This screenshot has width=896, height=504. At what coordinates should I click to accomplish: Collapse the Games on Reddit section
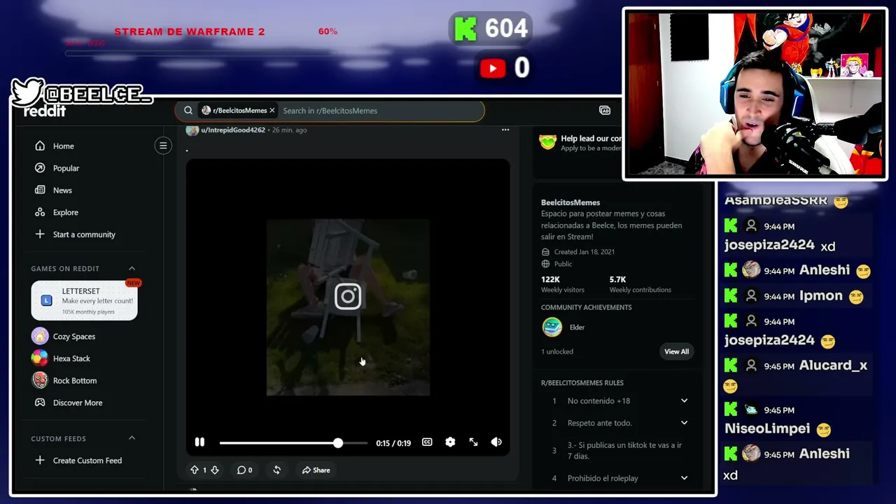point(132,269)
